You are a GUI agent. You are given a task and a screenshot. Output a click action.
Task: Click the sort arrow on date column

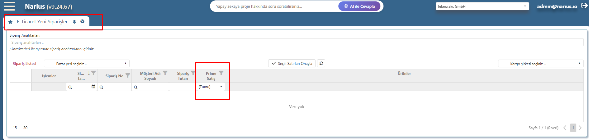[x=89, y=73]
